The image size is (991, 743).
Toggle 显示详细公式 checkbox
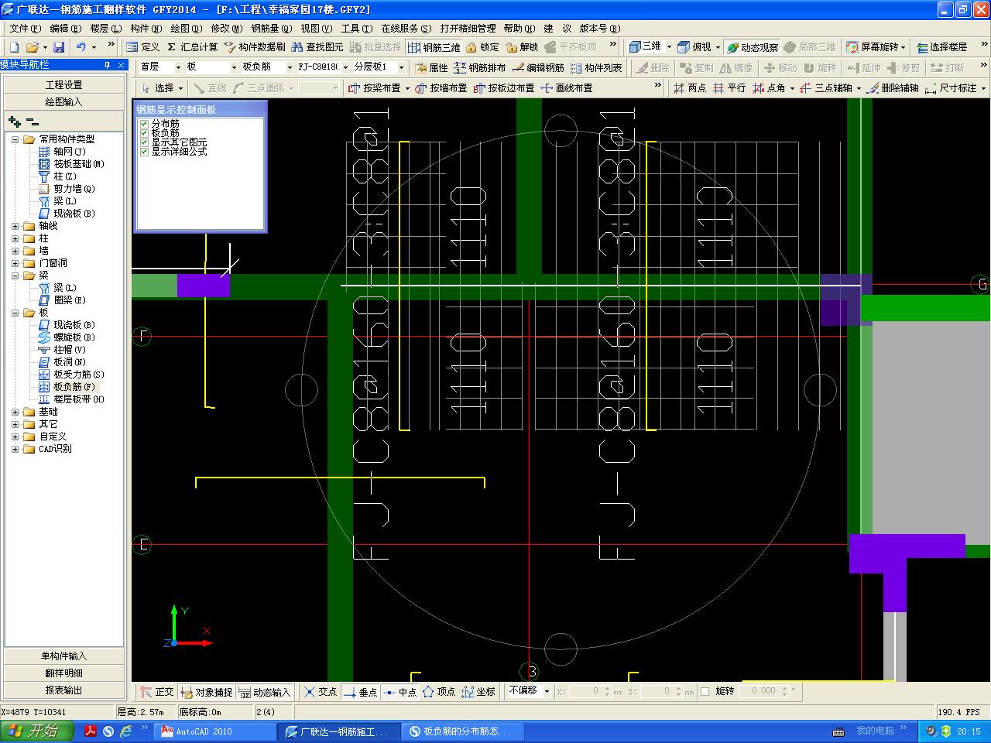[x=144, y=152]
